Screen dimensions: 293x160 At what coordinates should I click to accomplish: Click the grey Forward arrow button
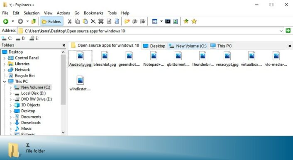[20, 21]
